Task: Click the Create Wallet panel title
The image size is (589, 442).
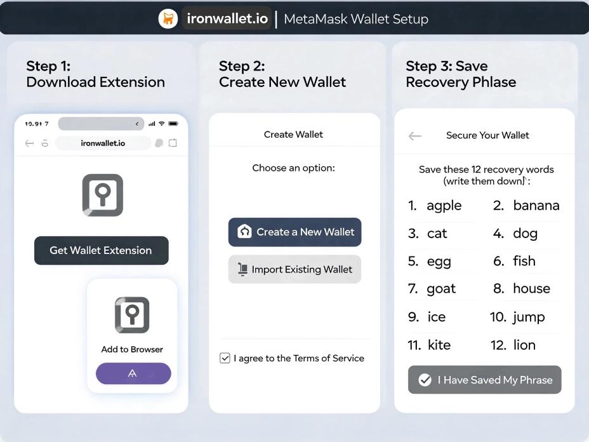Action: [x=293, y=135]
